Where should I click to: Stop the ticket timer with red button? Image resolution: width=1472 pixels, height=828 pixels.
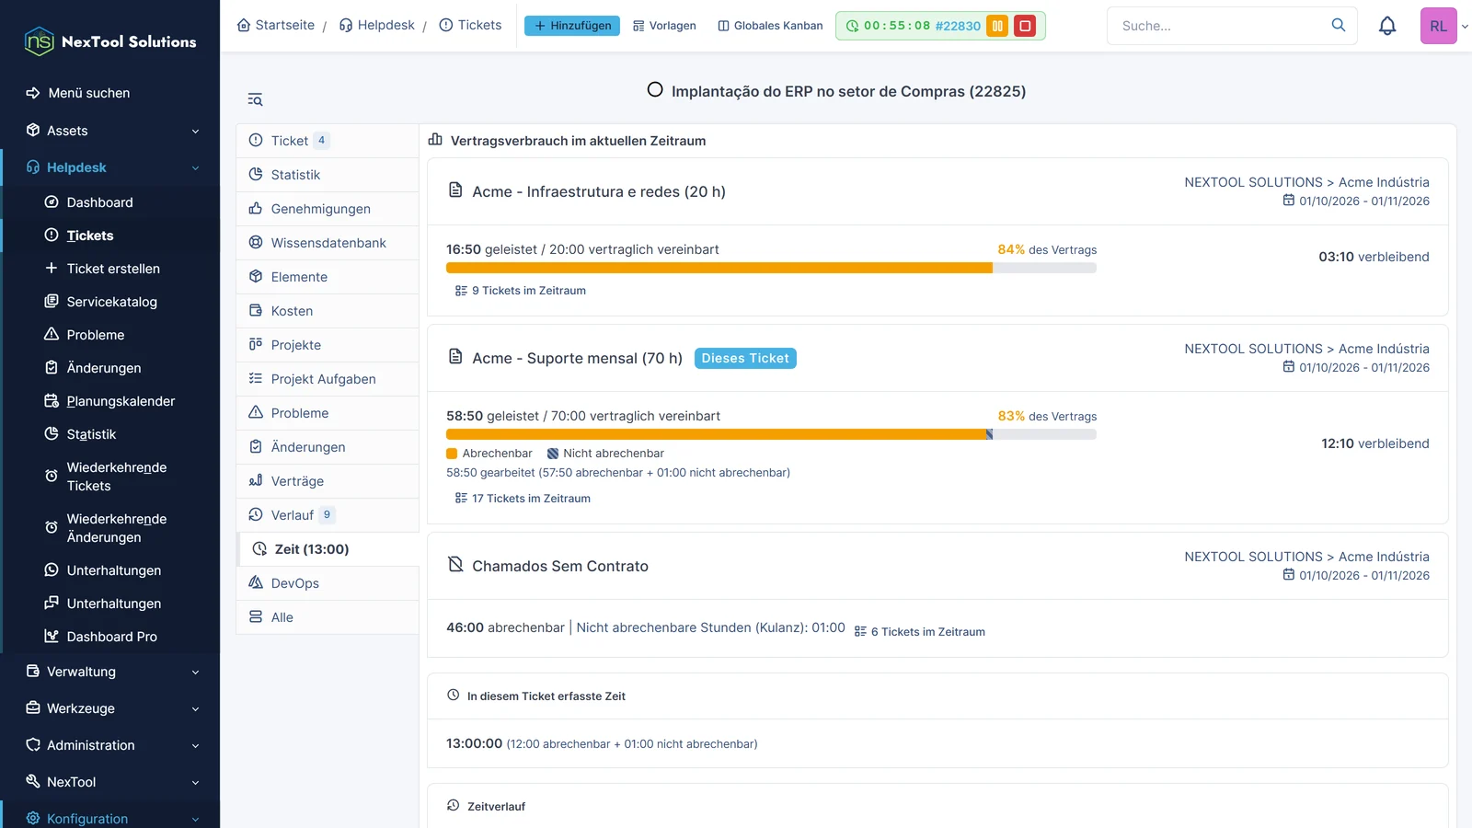click(1025, 26)
